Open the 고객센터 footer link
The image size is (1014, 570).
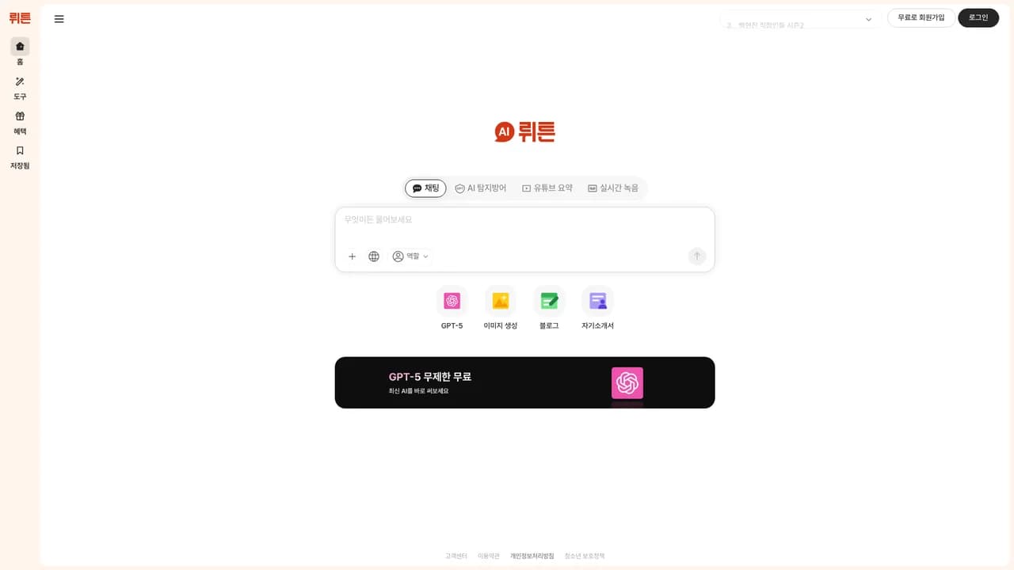[x=456, y=556]
